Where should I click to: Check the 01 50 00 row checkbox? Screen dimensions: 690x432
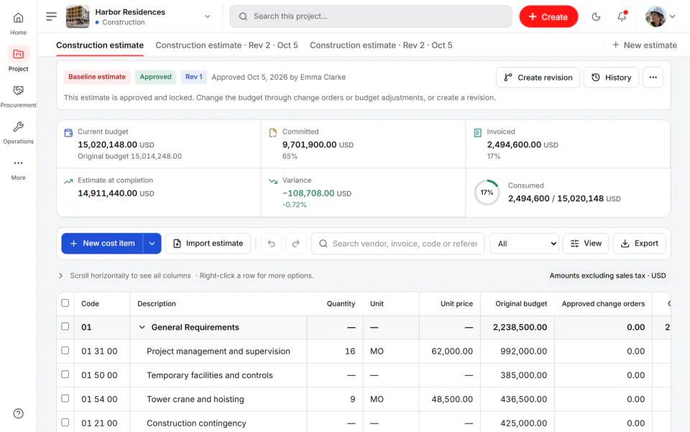[65, 374]
